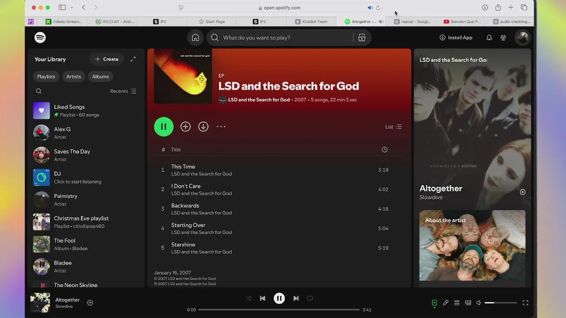Open the play queue
This screenshot has height=318, width=566.
(x=457, y=303)
